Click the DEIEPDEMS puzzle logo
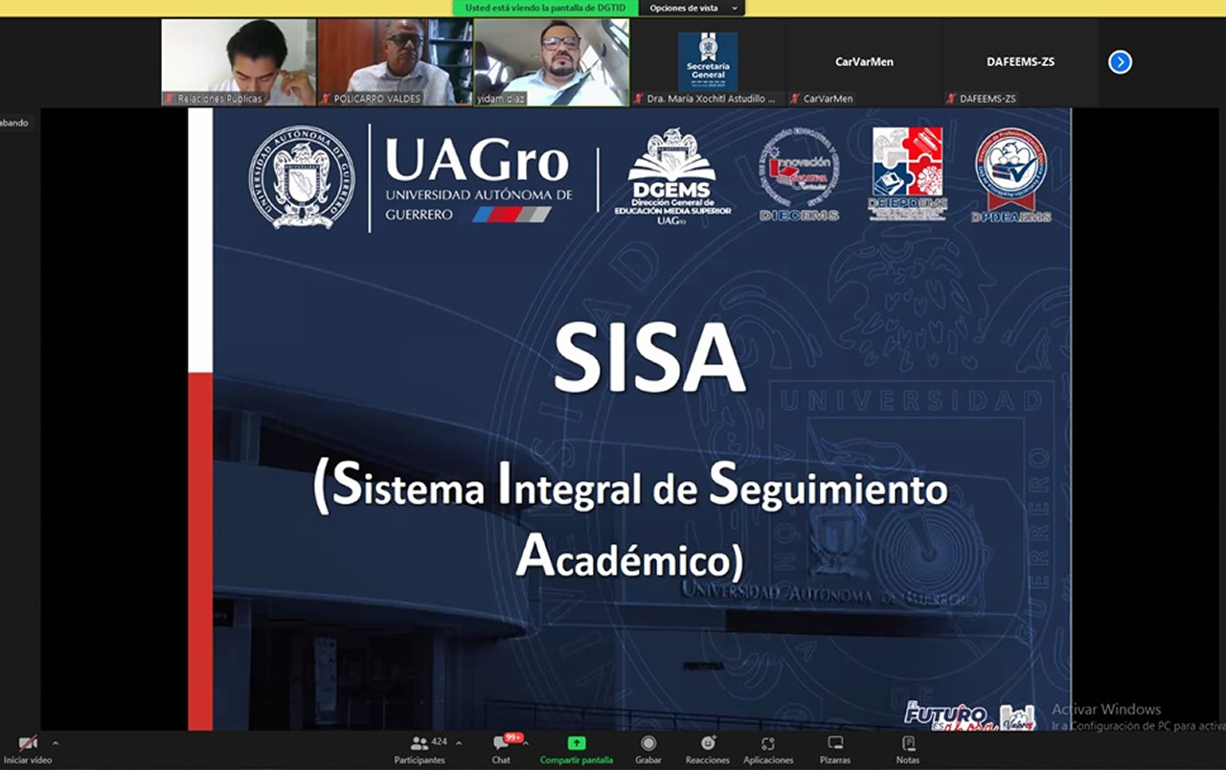 pos(908,173)
